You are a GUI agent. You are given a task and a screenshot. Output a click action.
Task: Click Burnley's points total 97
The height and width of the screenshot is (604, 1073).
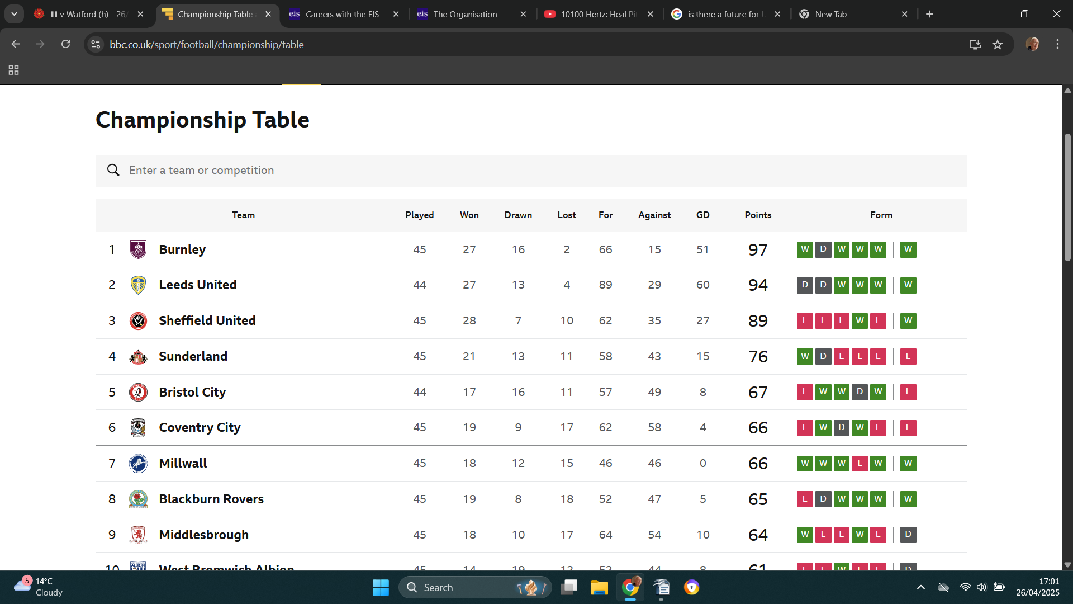[758, 249]
